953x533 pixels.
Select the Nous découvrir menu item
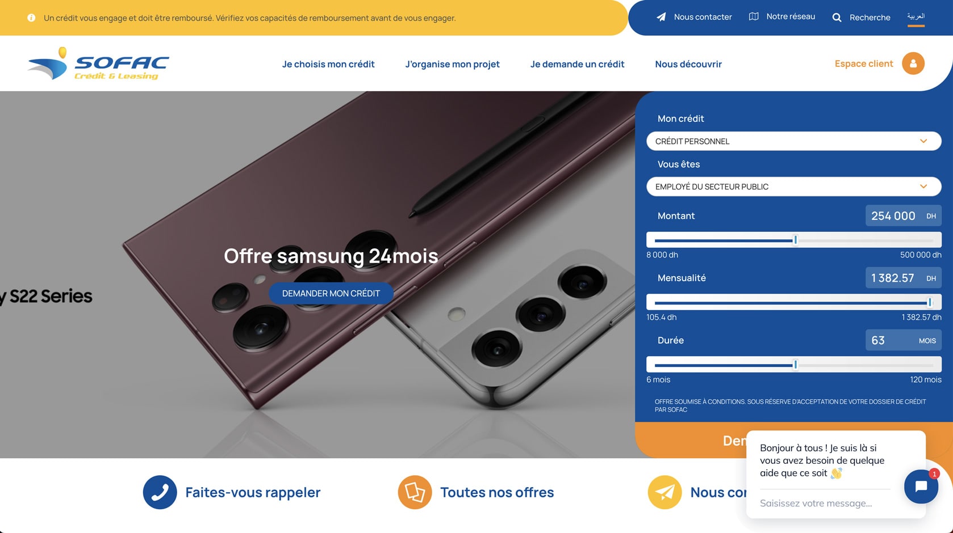tap(688, 64)
